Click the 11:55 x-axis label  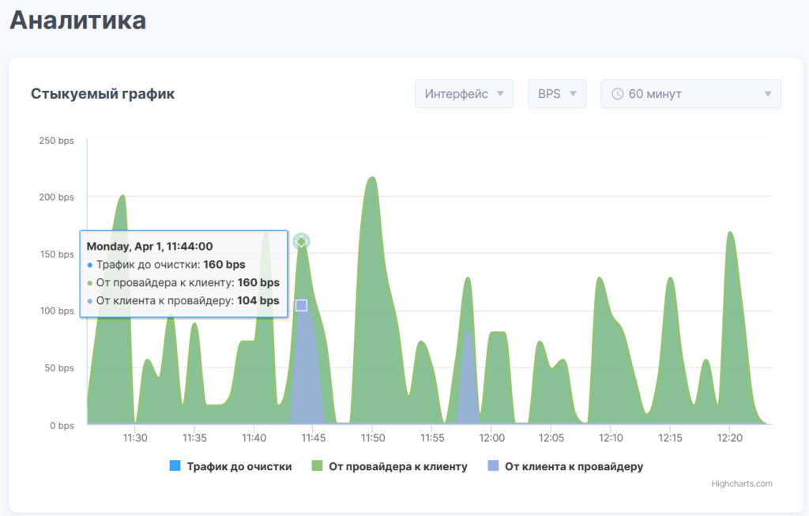[432, 438]
